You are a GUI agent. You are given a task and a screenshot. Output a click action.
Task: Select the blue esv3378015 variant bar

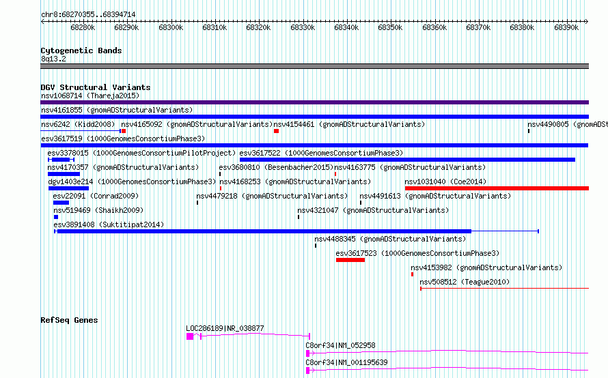pos(61,160)
